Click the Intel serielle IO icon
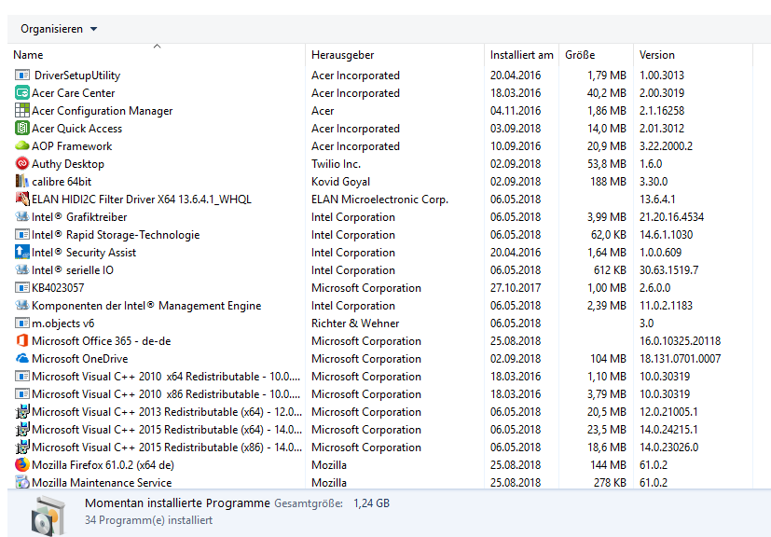The image size is (771, 537). pyautogui.click(x=22, y=270)
